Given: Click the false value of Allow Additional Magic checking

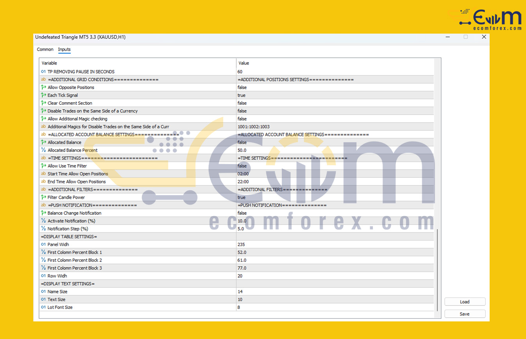Looking at the screenshot, I should click(x=242, y=119).
